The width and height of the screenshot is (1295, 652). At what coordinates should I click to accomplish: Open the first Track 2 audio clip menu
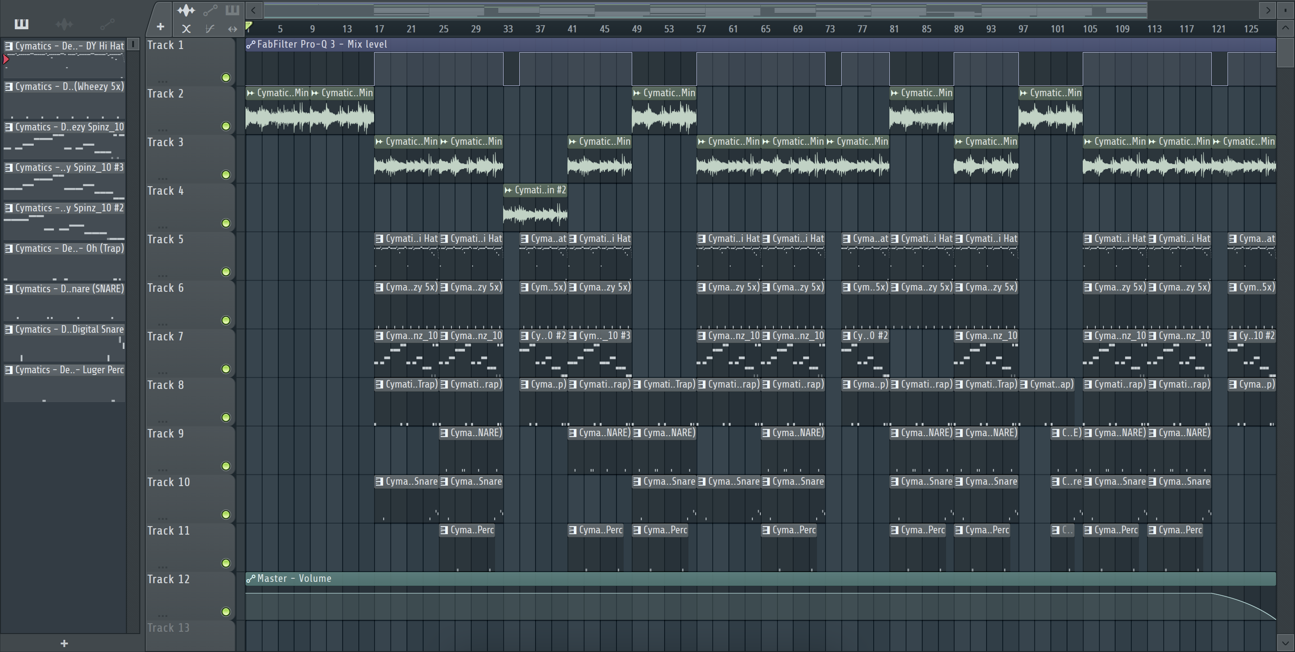[x=250, y=93]
